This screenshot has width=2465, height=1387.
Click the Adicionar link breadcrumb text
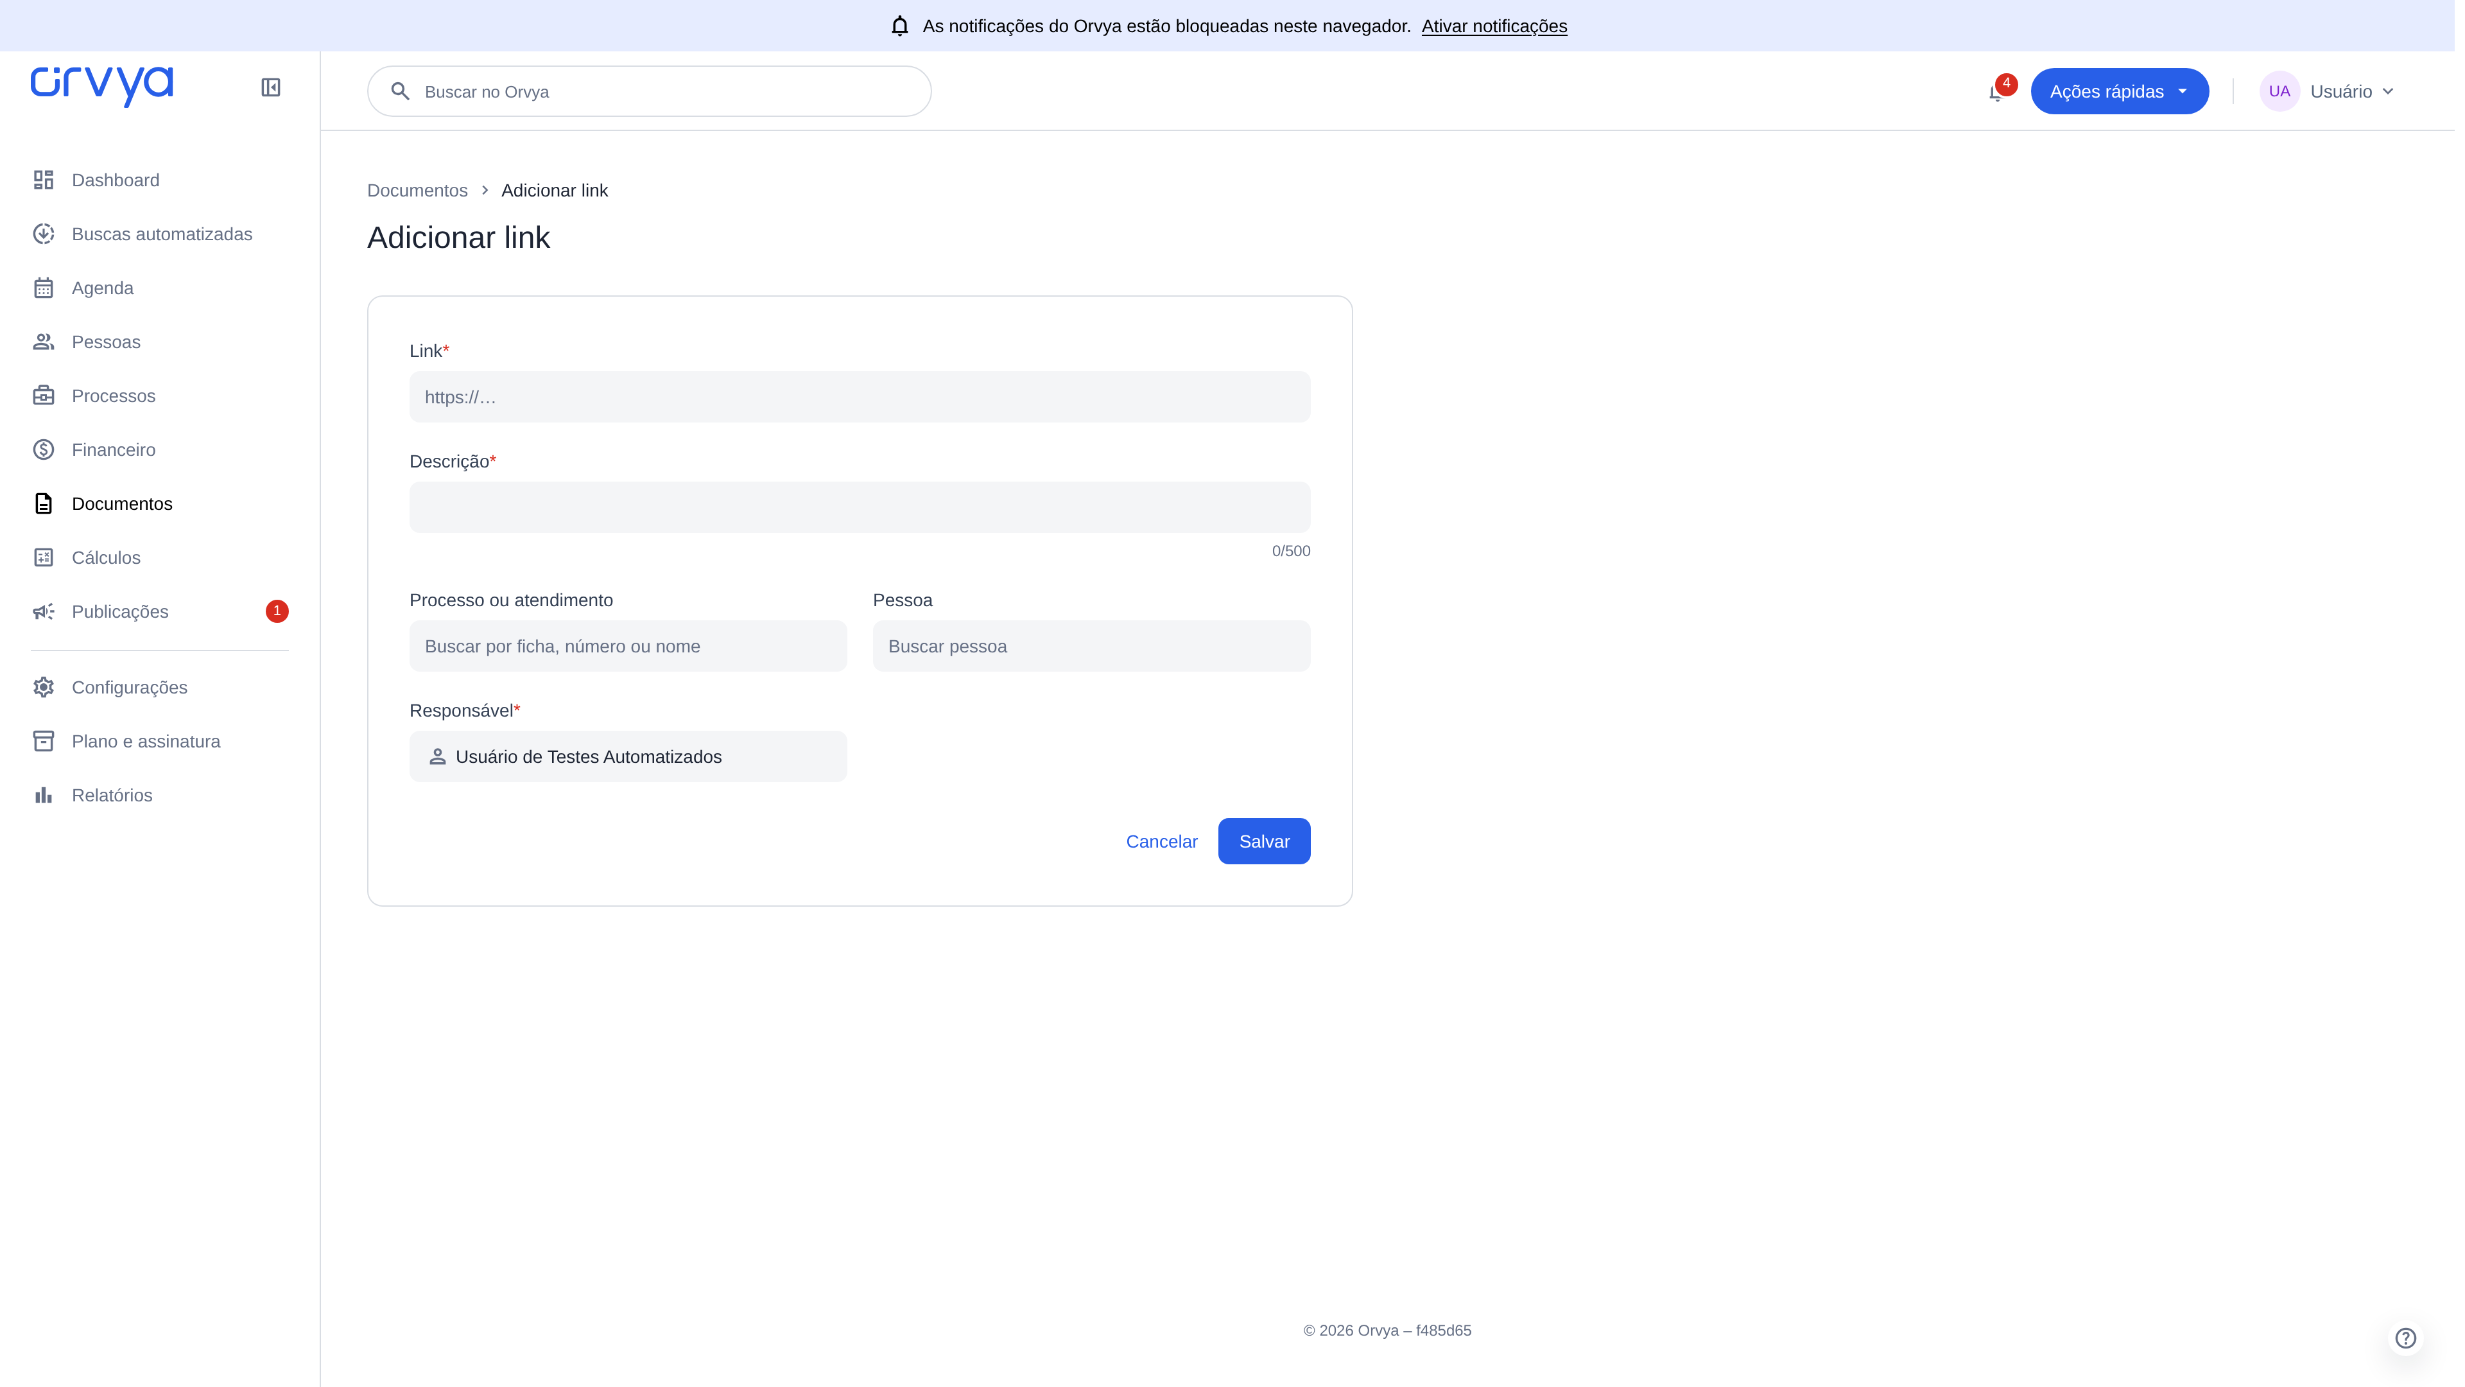pyautogui.click(x=555, y=189)
